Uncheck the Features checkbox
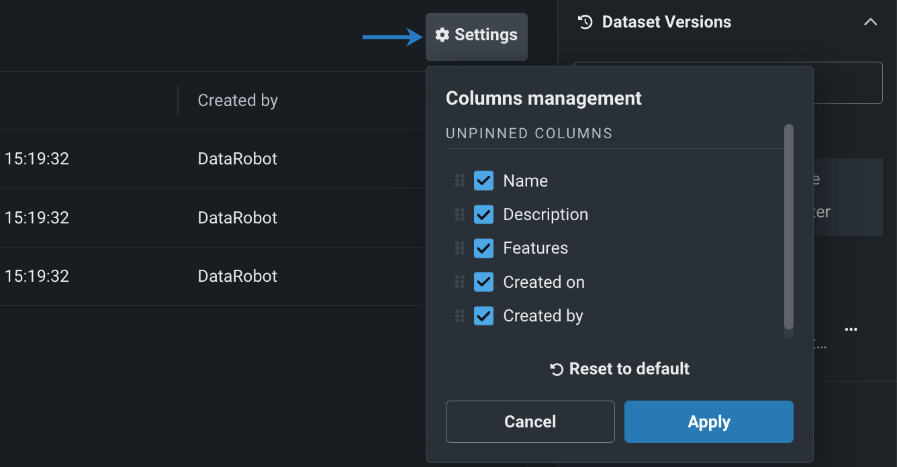 484,248
